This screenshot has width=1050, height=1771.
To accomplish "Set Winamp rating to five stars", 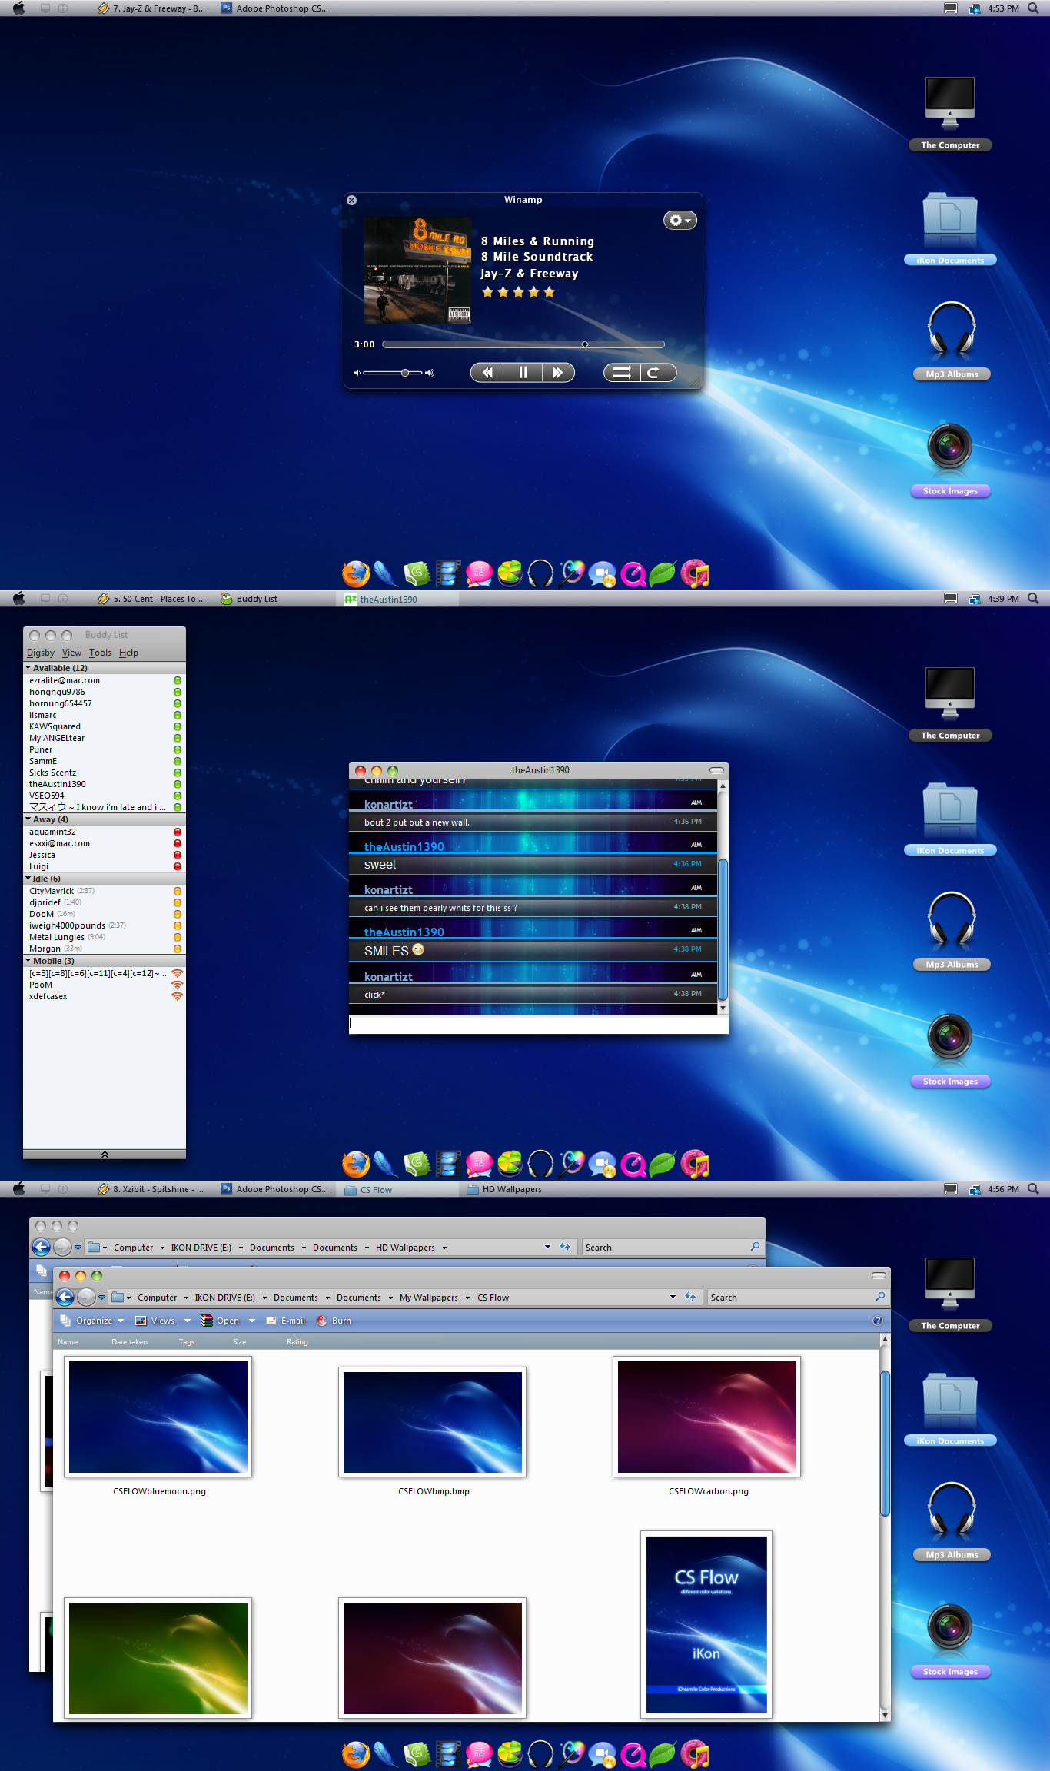I will click(x=549, y=292).
